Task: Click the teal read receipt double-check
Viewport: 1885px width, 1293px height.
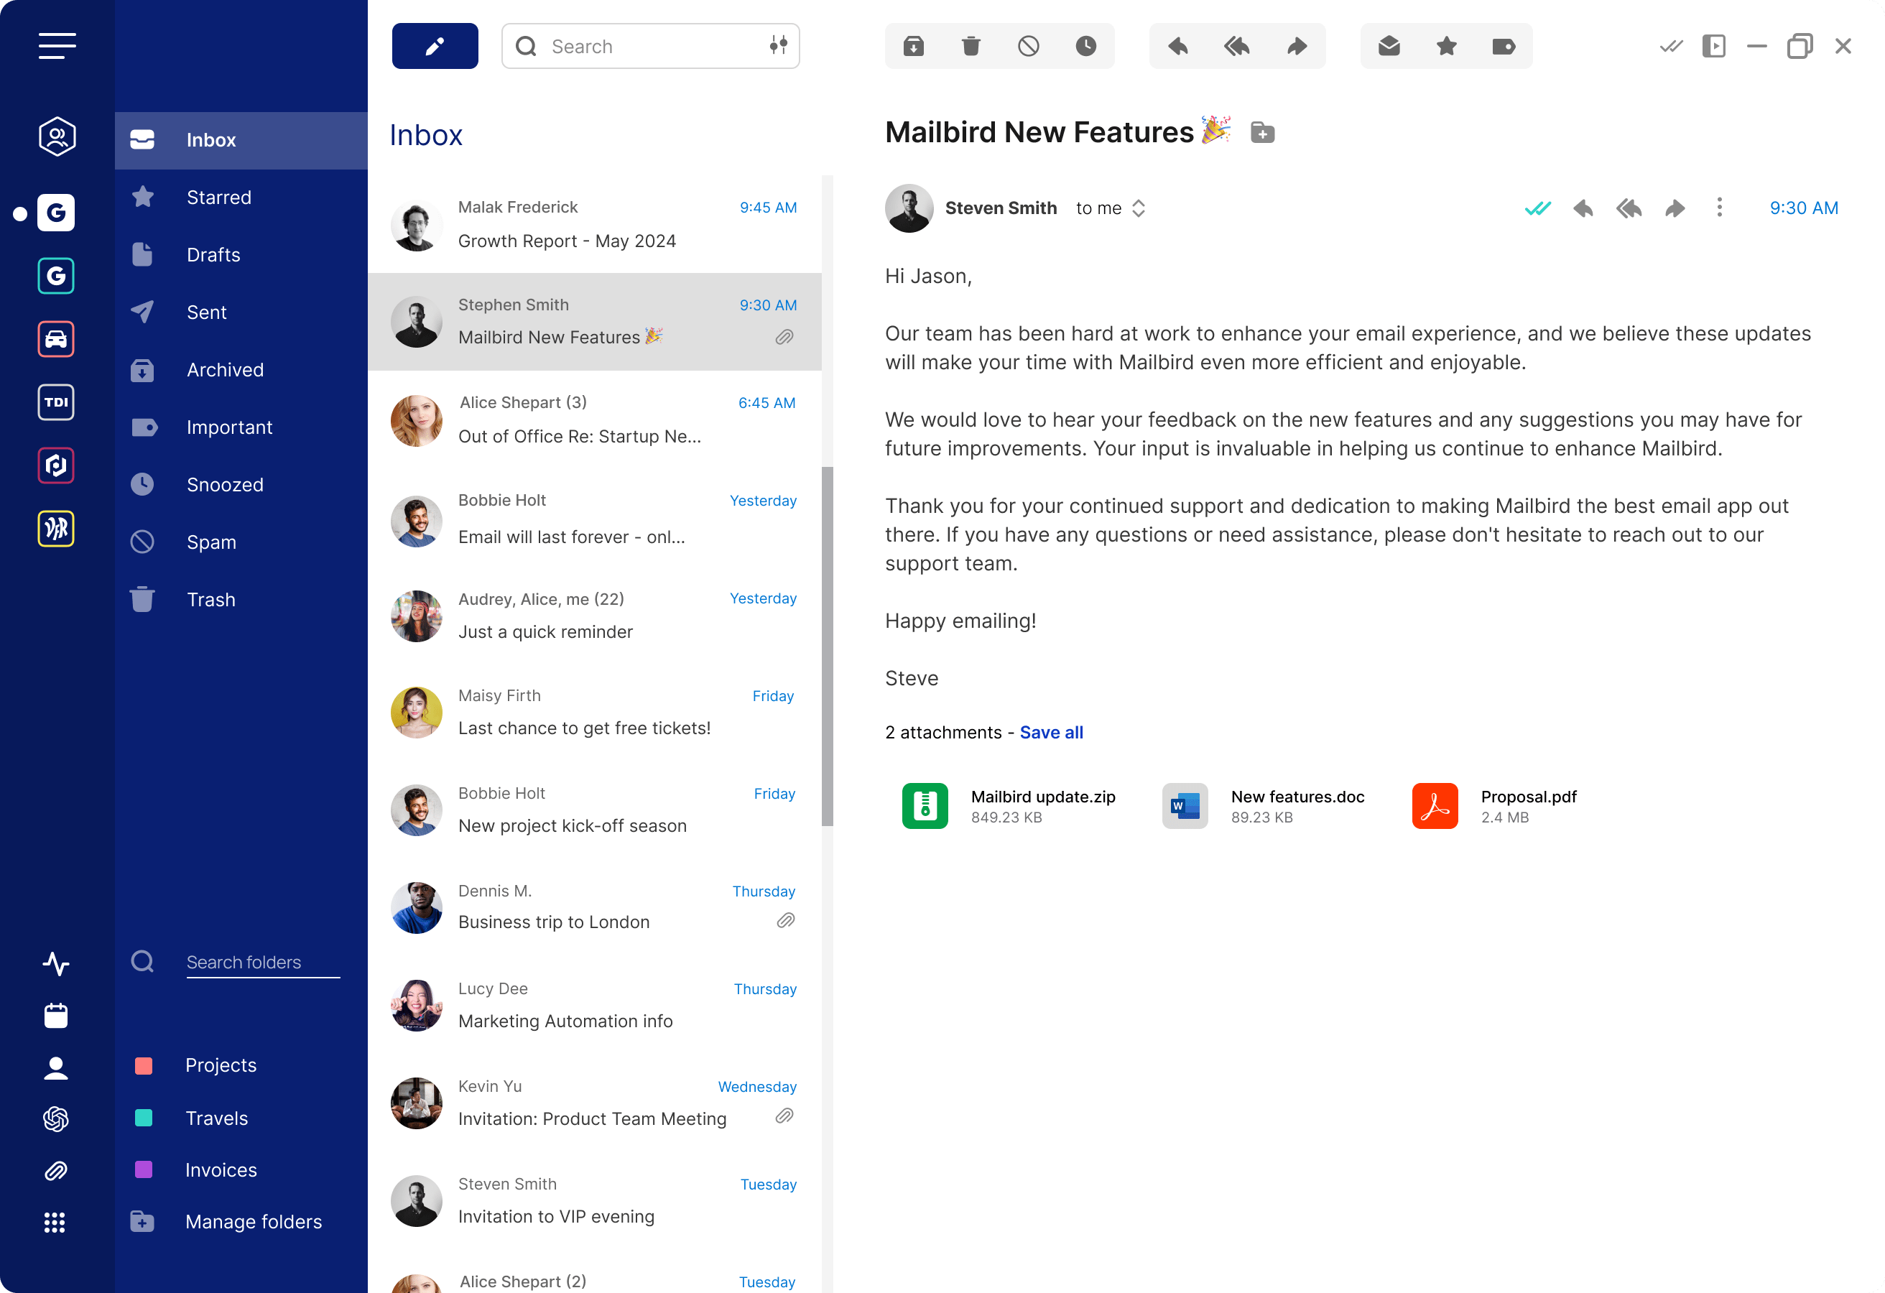Action: [1537, 208]
